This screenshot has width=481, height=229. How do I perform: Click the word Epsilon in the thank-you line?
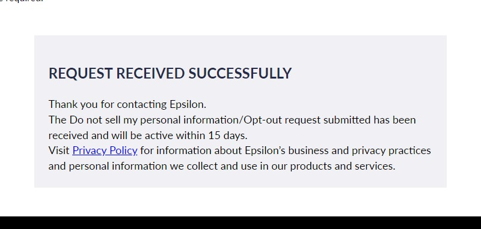pyautogui.click(x=188, y=104)
